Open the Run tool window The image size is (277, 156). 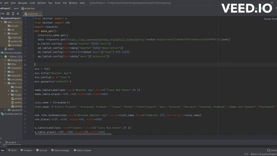[3, 150]
